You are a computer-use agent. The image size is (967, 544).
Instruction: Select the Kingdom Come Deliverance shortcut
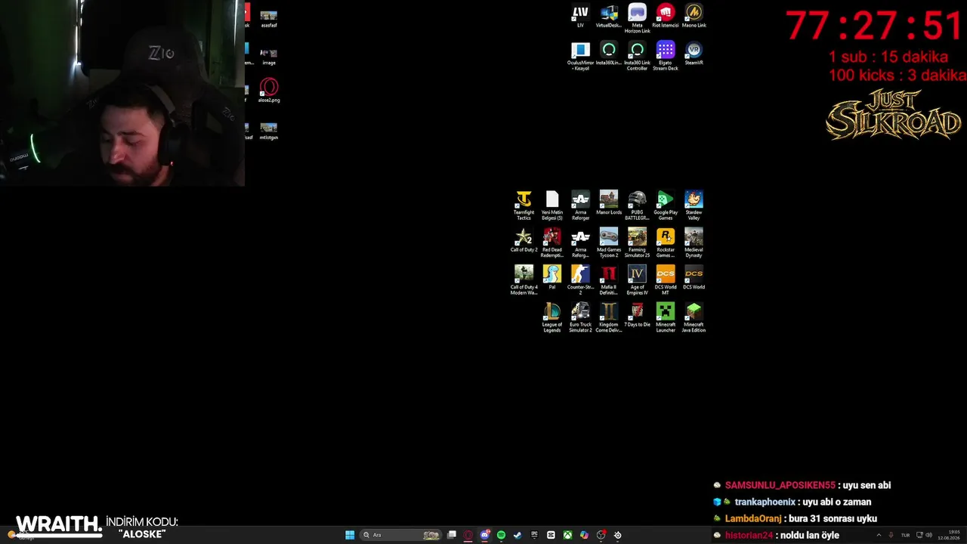[609, 318]
